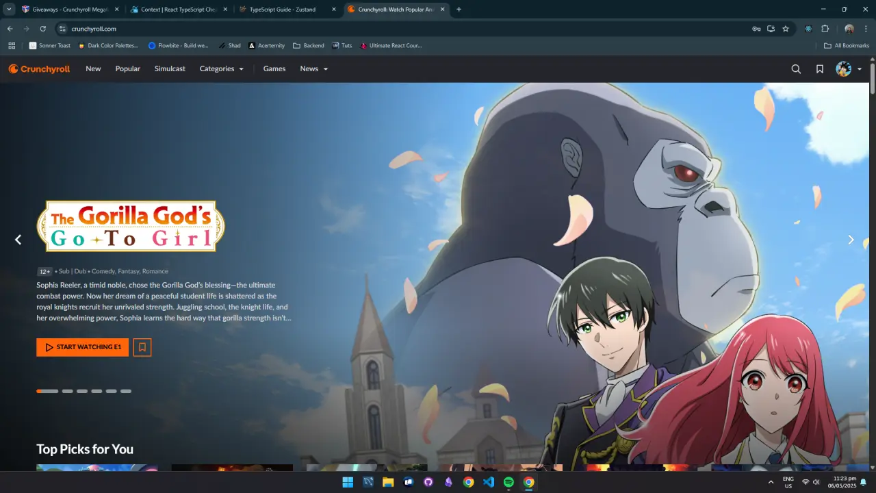Open the Chrome three-dot menu
This screenshot has height=493, width=876.
[x=866, y=29]
